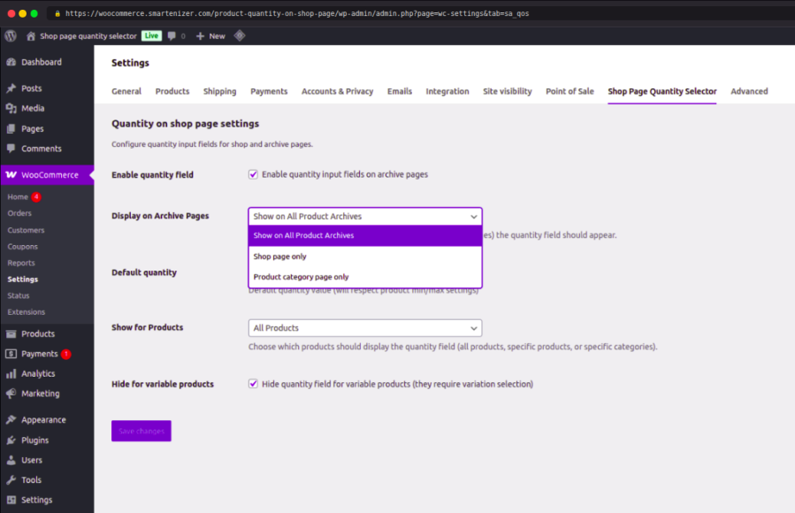The height and width of the screenshot is (513, 795).
Task: Open WooCommerce Orders submenu
Action: point(19,213)
